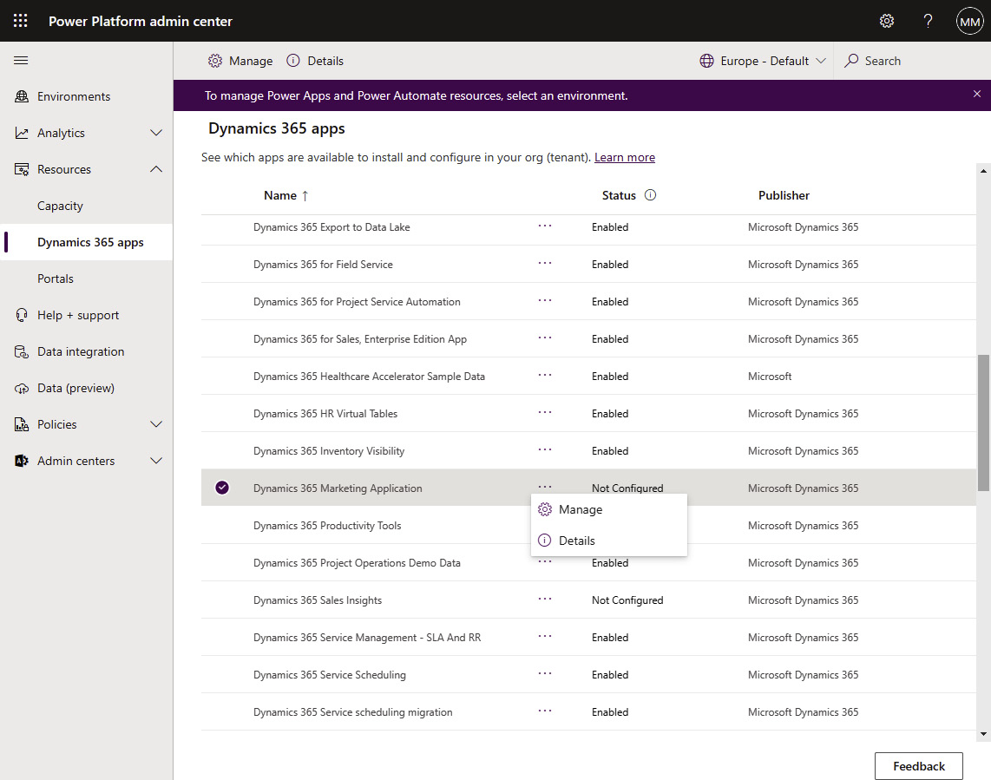
Task: Click the Microsoft publisher cell for Healthcare Accelerator
Action: pyautogui.click(x=769, y=376)
